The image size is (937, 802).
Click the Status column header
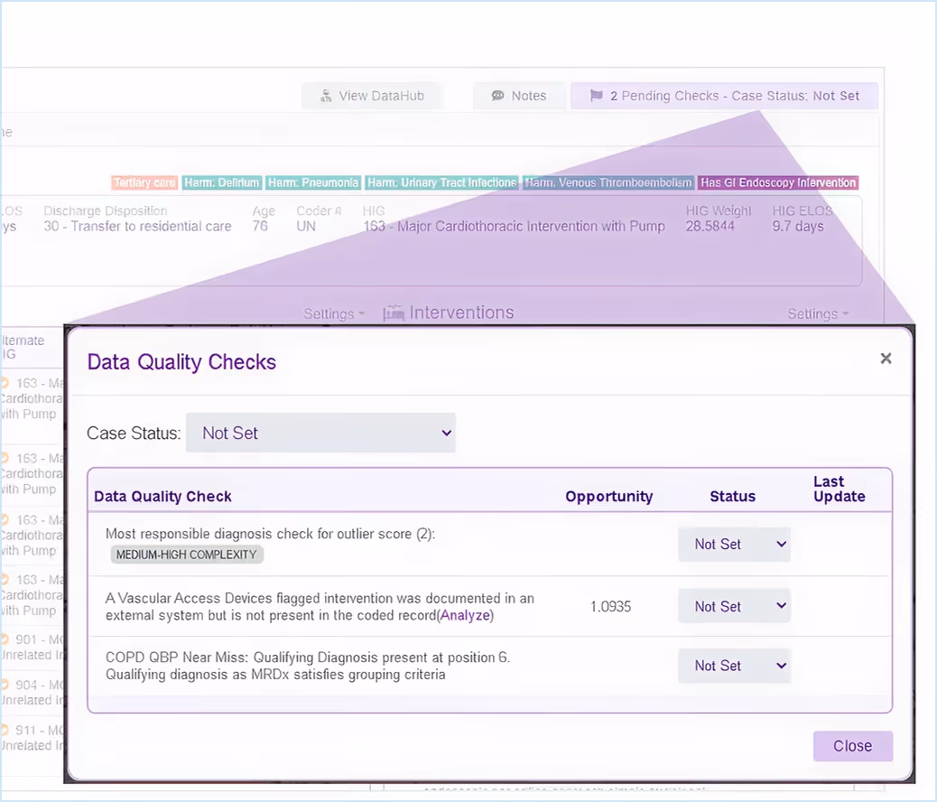[x=733, y=497]
